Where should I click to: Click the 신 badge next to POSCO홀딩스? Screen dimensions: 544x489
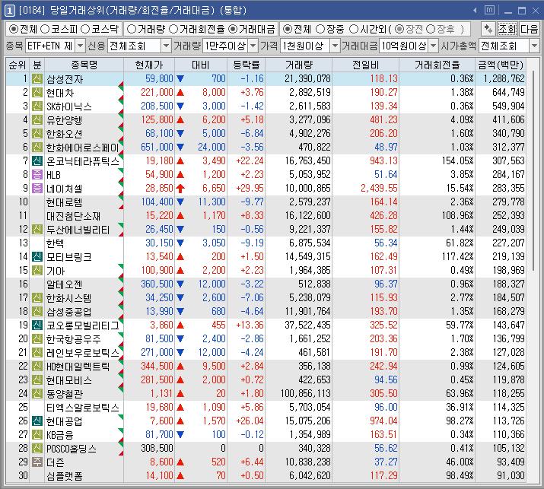click(x=37, y=449)
